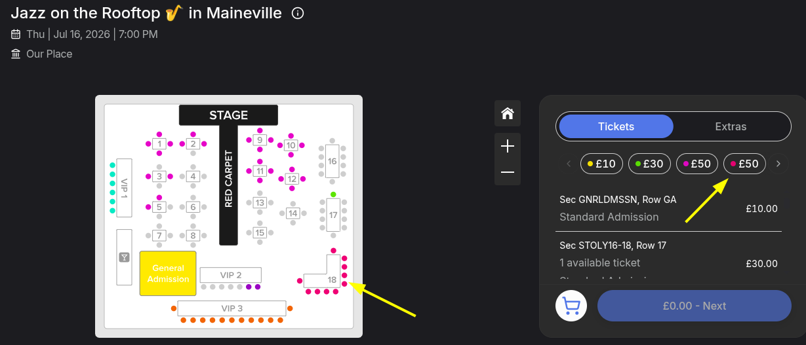The width and height of the screenshot is (806, 345).
Task: Filter by the green £30 price chip
Action: [649, 164]
